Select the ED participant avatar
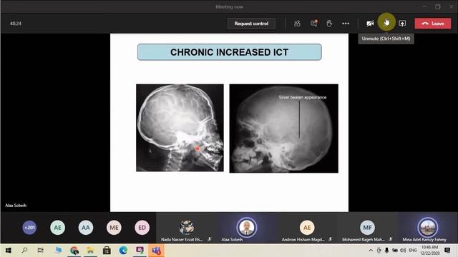458x257 pixels. click(142, 228)
